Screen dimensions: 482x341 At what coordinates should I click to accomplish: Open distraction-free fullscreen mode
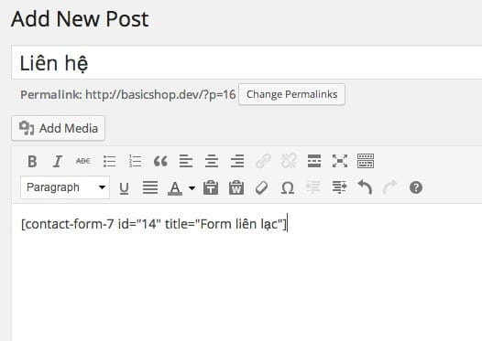tap(340, 161)
